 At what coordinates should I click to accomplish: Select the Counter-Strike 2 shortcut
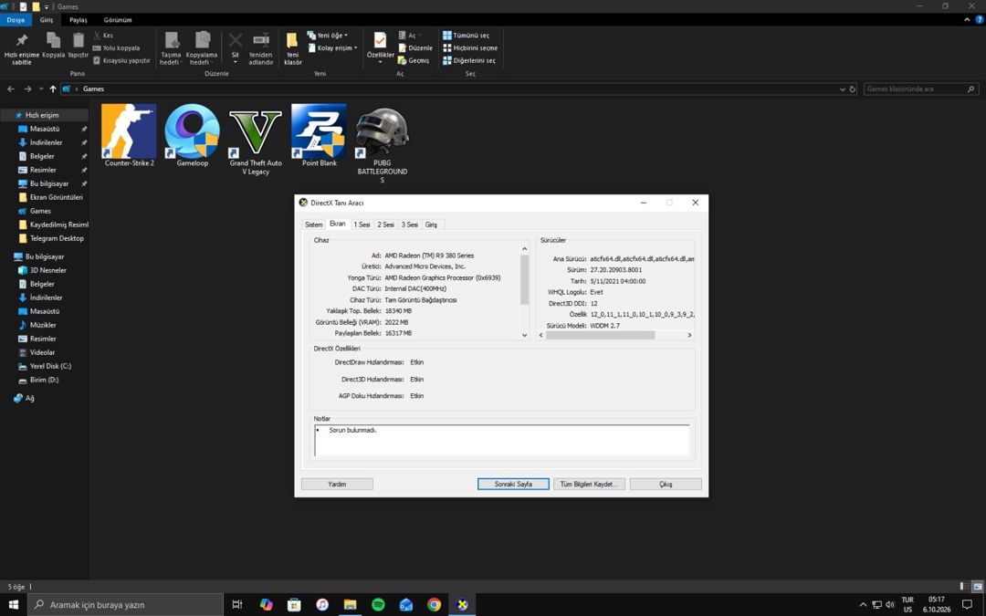[129, 135]
